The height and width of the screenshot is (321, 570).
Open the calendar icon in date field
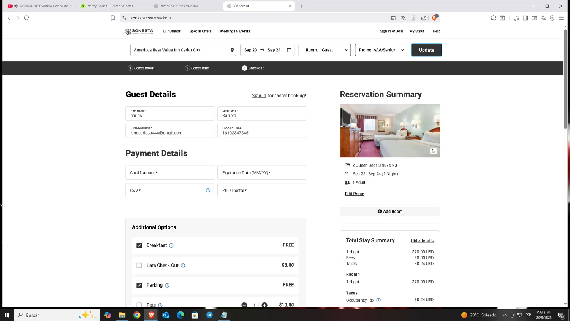(289, 50)
